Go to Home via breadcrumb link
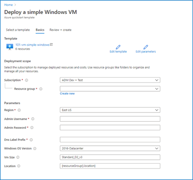This screenshot has width=193, height=180. coord(8,5)
